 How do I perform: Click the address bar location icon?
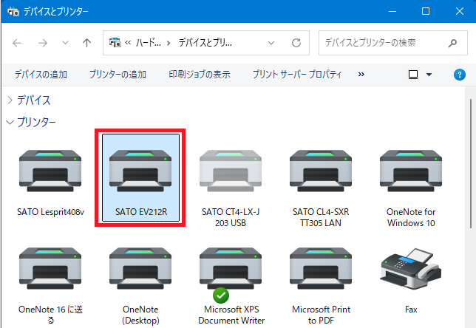click(x=115, y=43)
